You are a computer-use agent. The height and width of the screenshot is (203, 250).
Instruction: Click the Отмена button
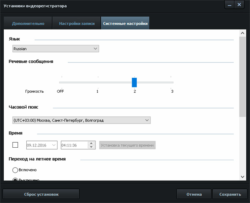[194, 194]
